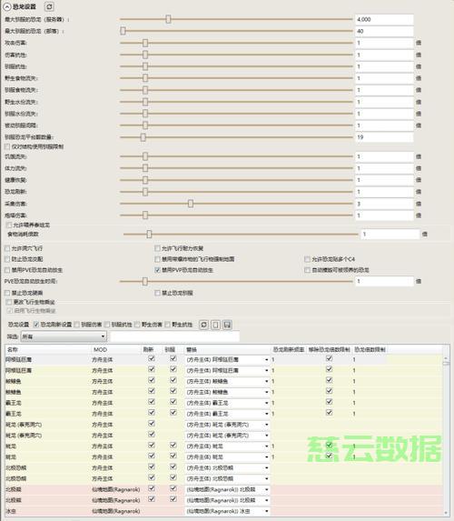This screenshot has width=454, height=521.
Task: Click the 健康恢复 slider handle
Action: tap(145, 180)
